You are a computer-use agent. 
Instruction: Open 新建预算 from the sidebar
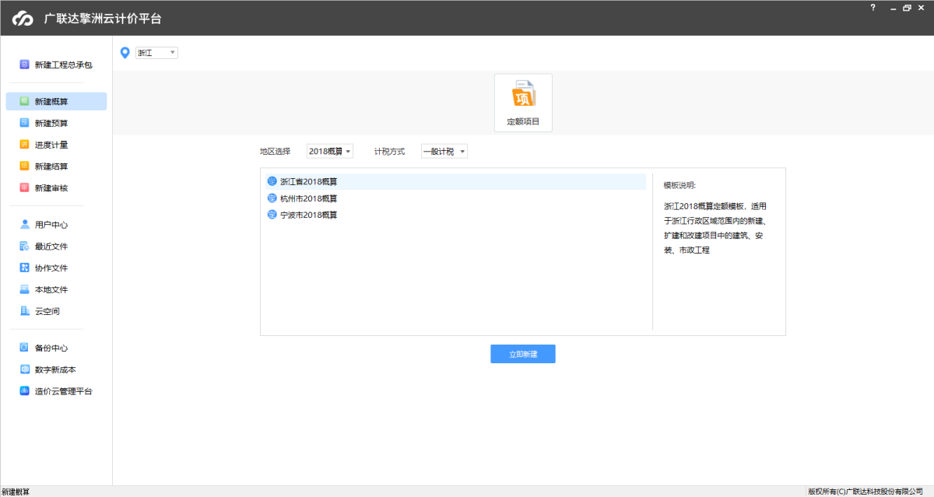coord(51,123)
